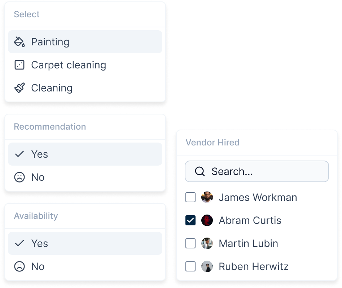The width and height of the screenshot is (342, 288).
Task: Click the checkmark icon in Availability list
Action: [19, 243]
